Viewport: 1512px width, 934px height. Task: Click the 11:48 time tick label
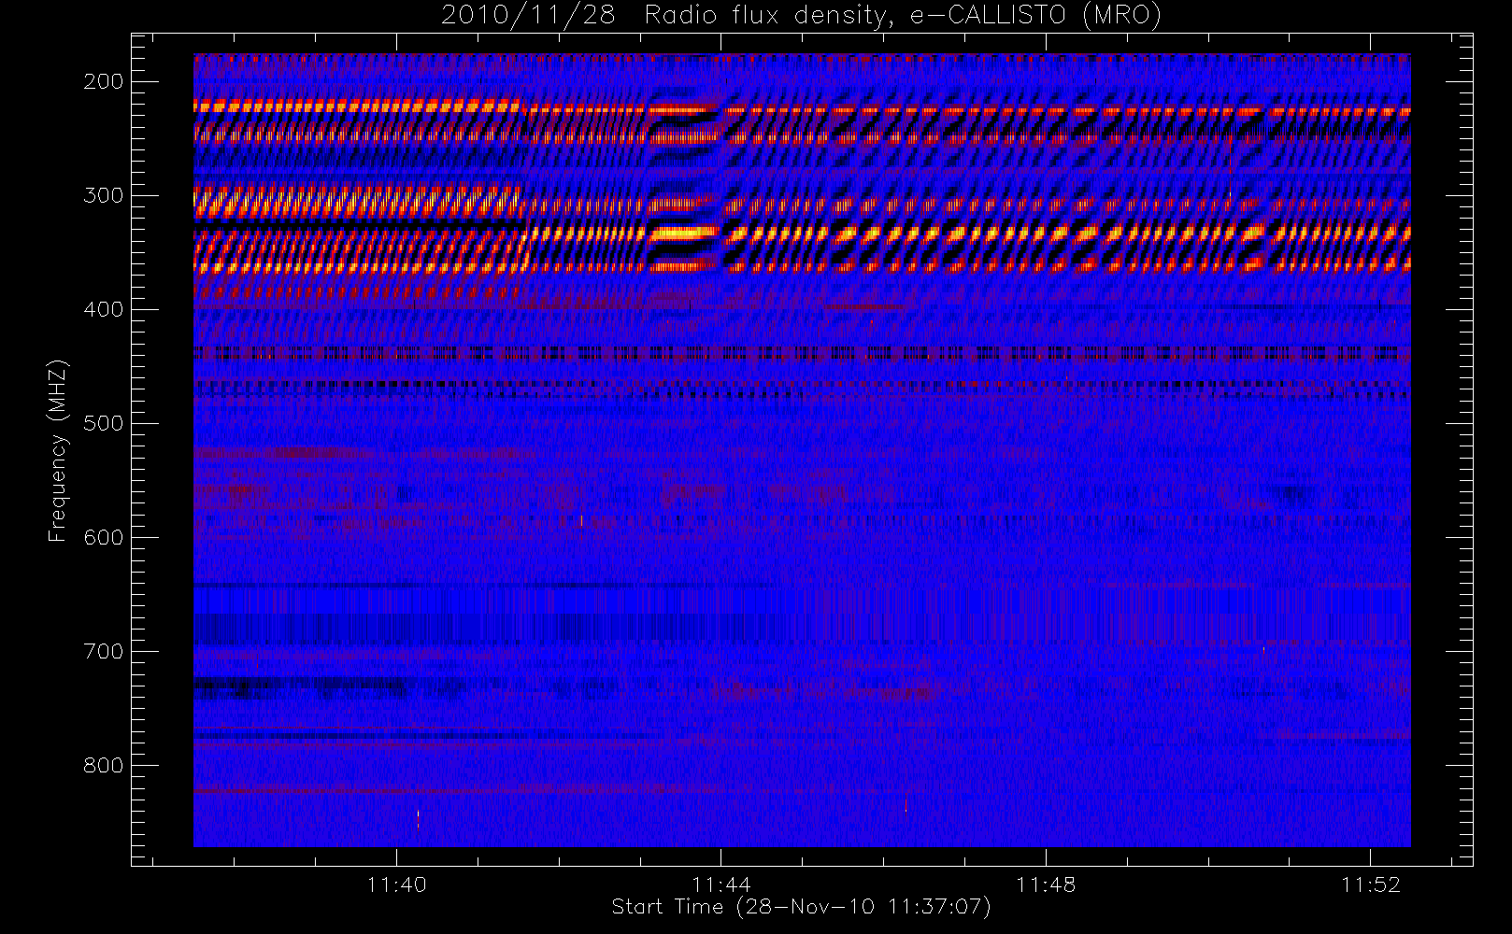pos(1046,884)
